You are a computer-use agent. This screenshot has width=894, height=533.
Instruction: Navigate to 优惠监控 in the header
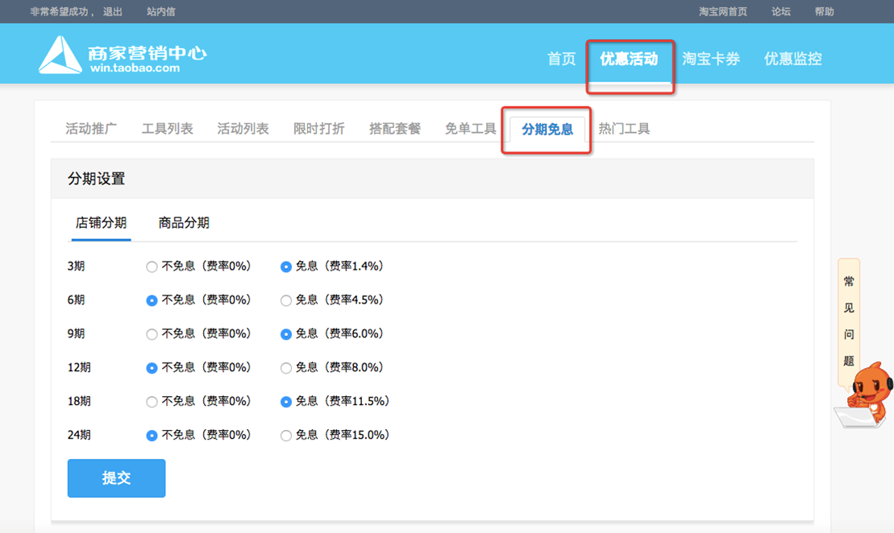coord(792,59)
